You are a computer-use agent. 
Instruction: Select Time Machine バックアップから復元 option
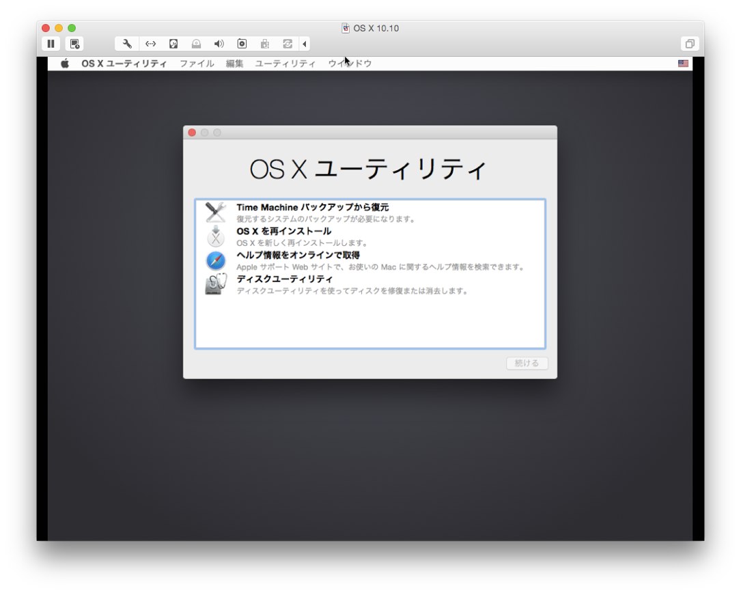pos(370,212)
